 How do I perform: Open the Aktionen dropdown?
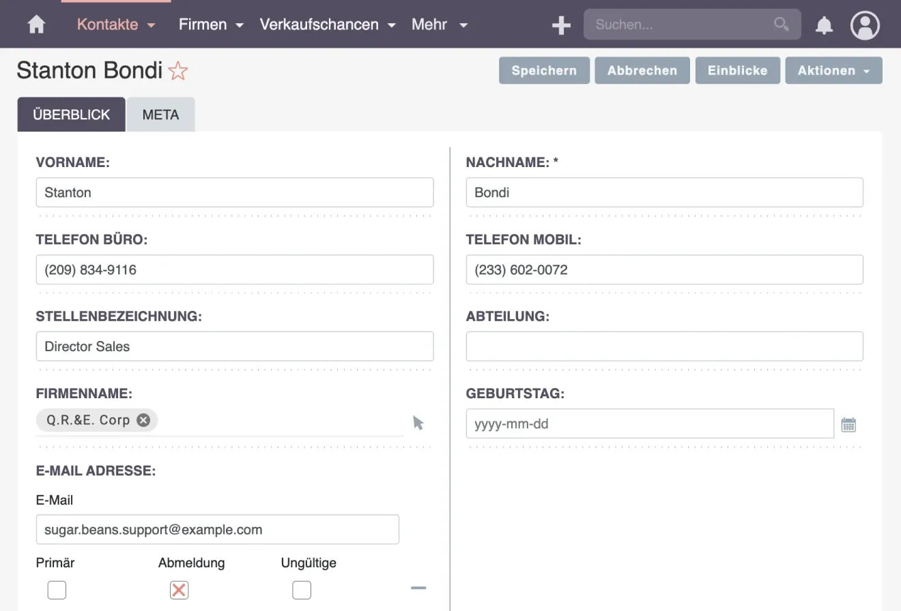point(833,70)
